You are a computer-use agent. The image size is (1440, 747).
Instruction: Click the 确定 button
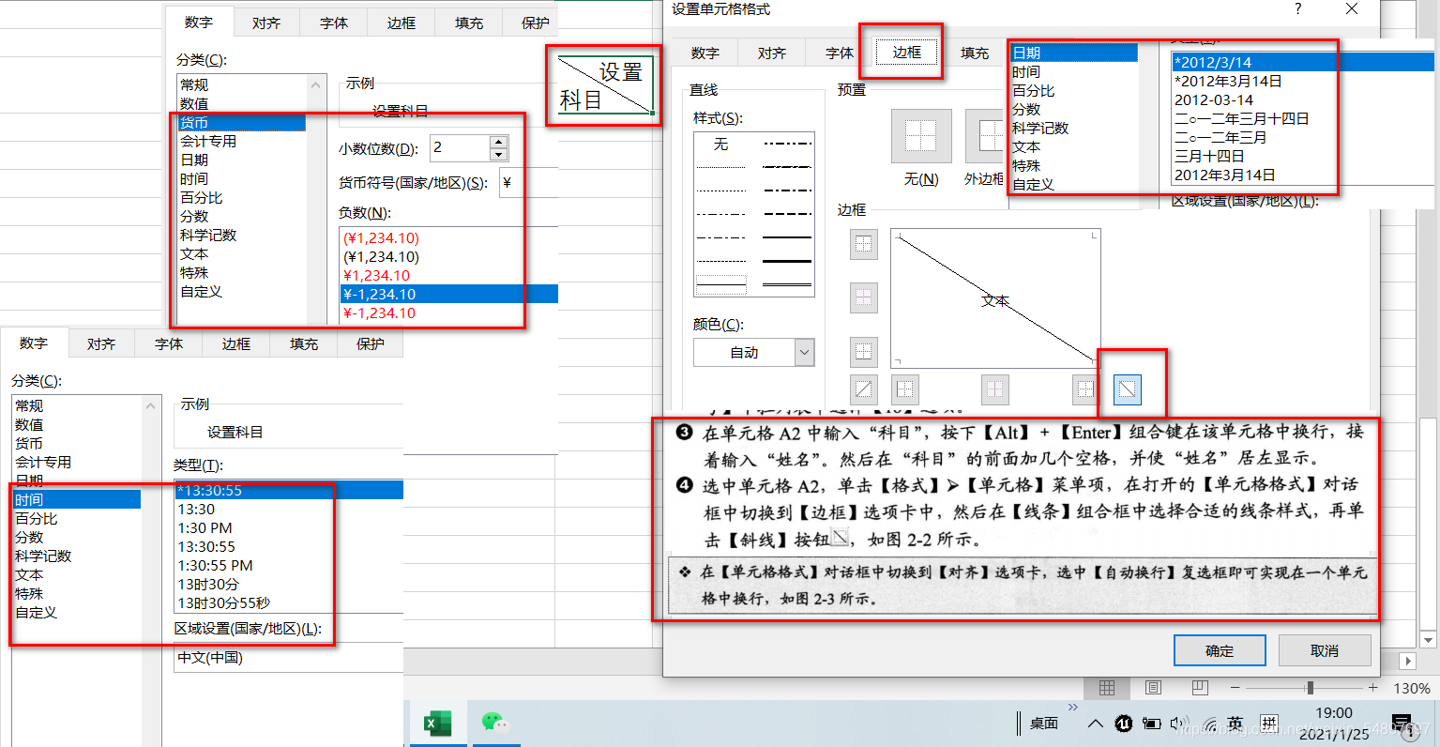[x=1220, y=650]
